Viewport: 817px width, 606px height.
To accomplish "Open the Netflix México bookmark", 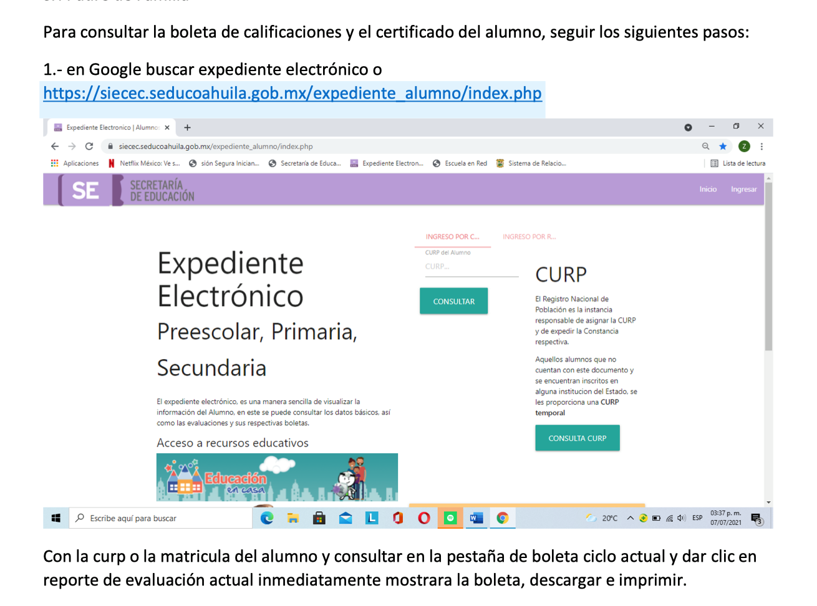I will click(144, 163).
